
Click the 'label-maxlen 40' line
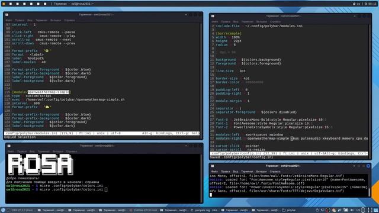coord(29,62)
